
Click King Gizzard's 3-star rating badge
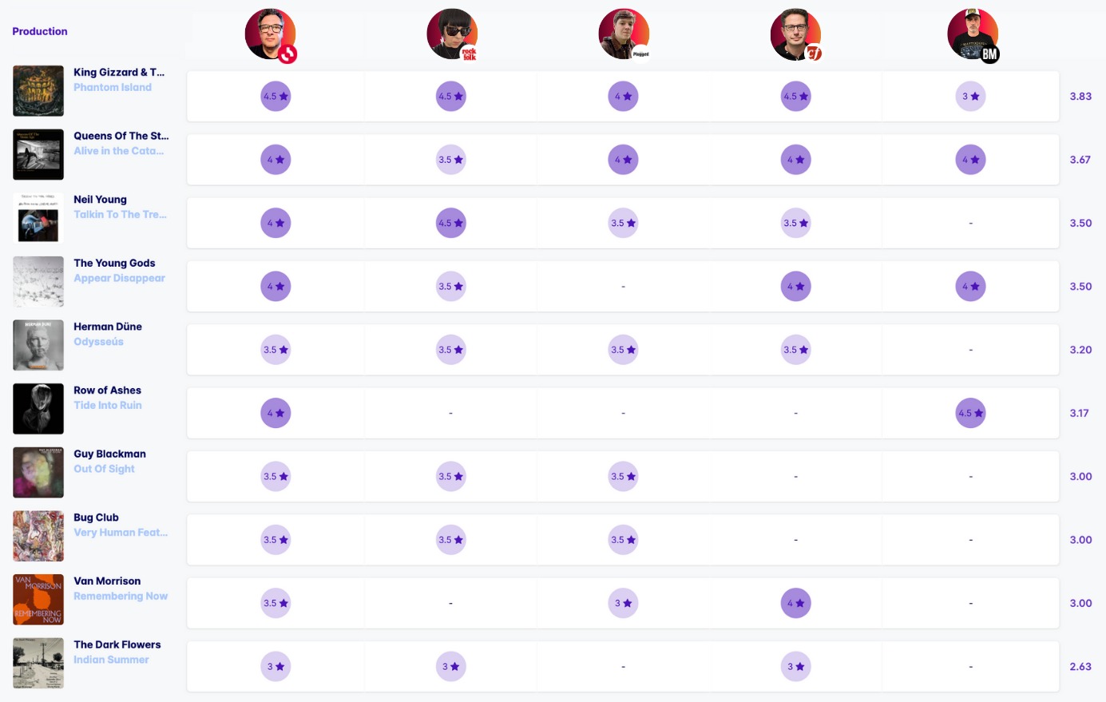[x=970, y=97]
